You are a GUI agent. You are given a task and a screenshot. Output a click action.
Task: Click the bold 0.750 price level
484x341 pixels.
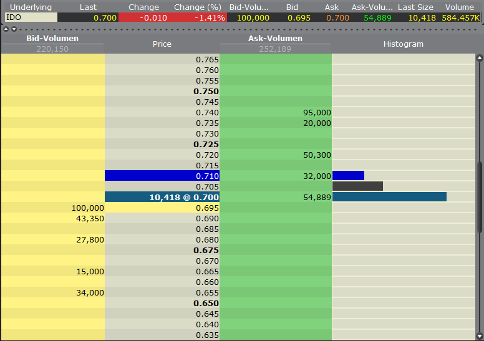206,92
